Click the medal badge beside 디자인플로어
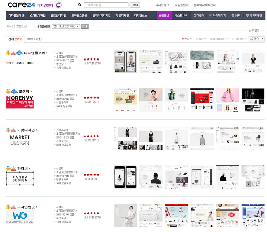This screenshot has width=267, height=232. [8, 53]
